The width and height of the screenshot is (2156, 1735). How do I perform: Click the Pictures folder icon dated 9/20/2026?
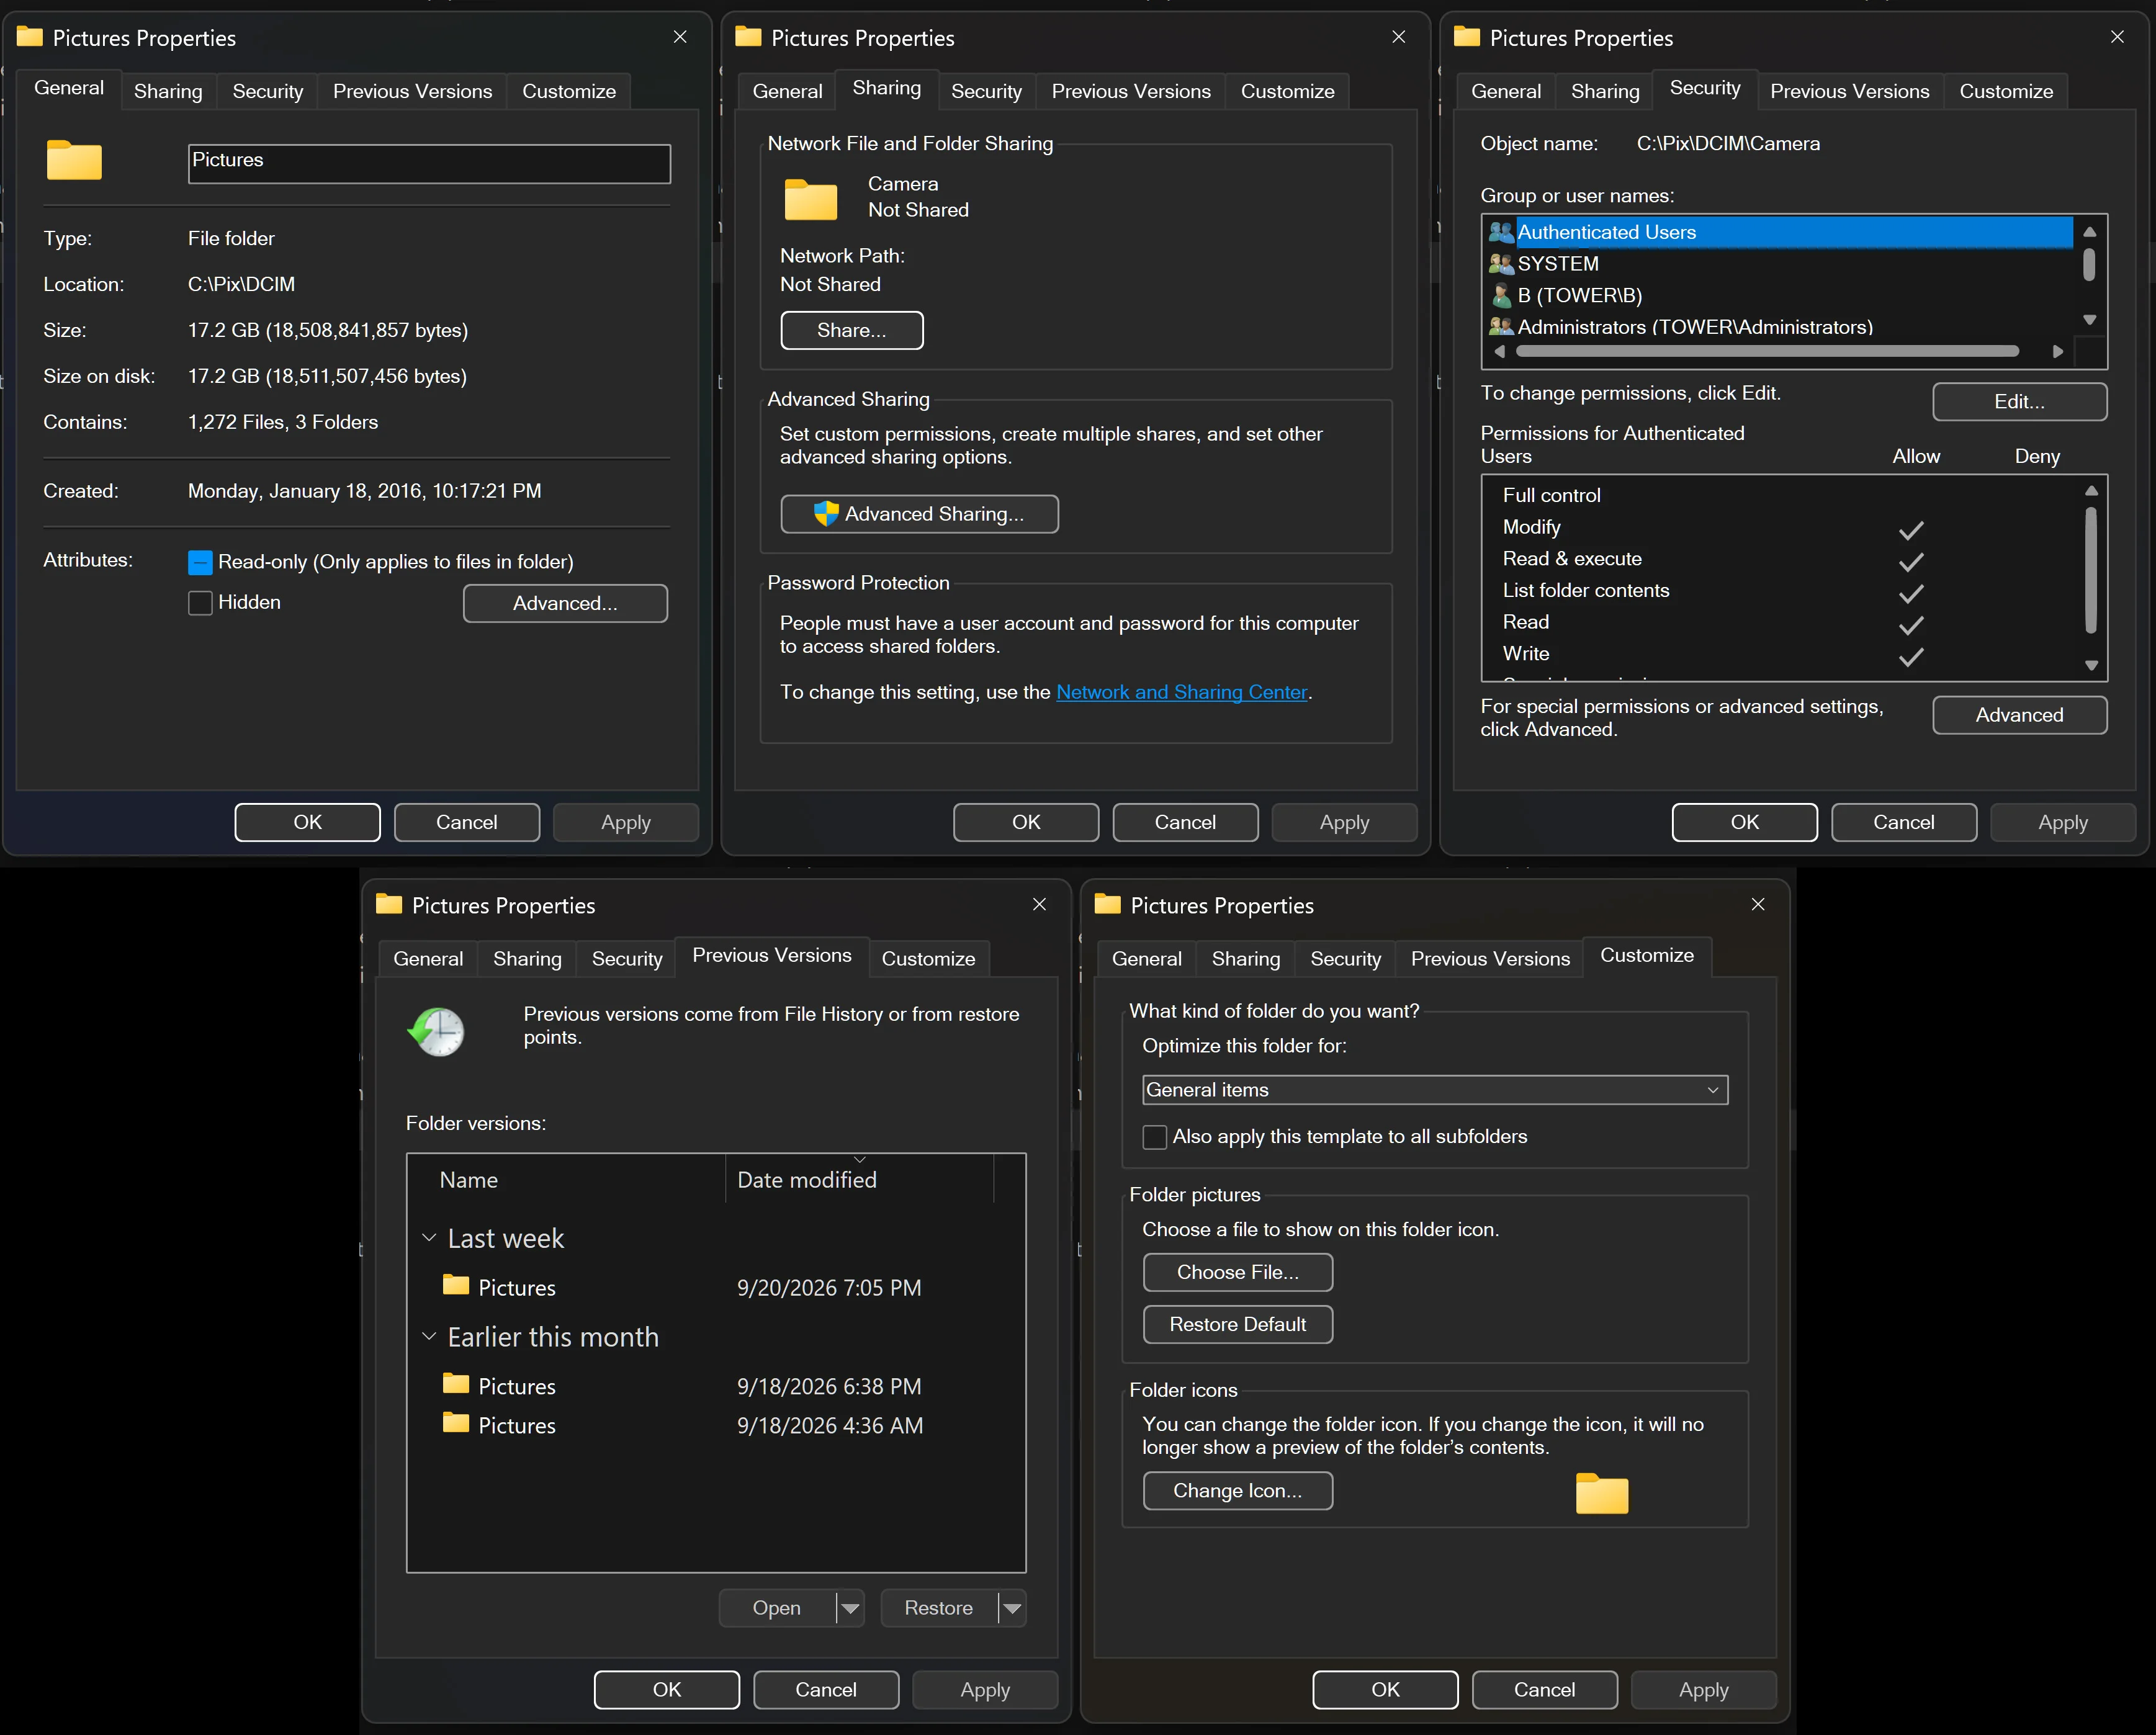point(456,1285)
